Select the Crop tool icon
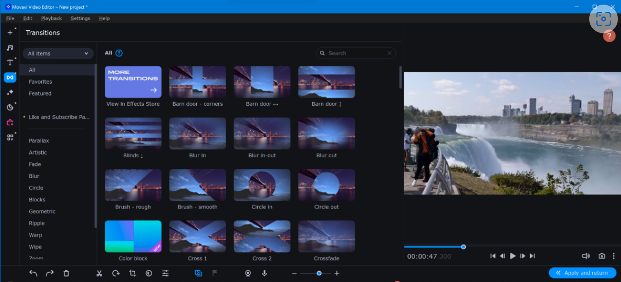Viewport: 621px width, 282px height. coord(133,273)
